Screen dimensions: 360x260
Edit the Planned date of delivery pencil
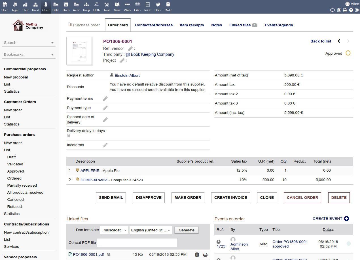tap(105, 120)
